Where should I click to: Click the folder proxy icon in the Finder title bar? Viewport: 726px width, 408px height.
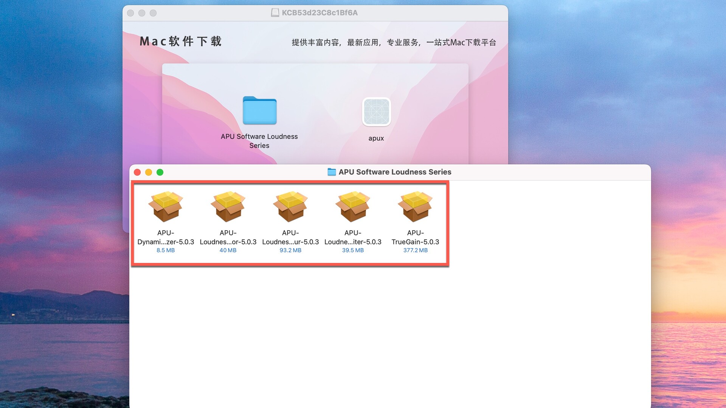point(332,172)
